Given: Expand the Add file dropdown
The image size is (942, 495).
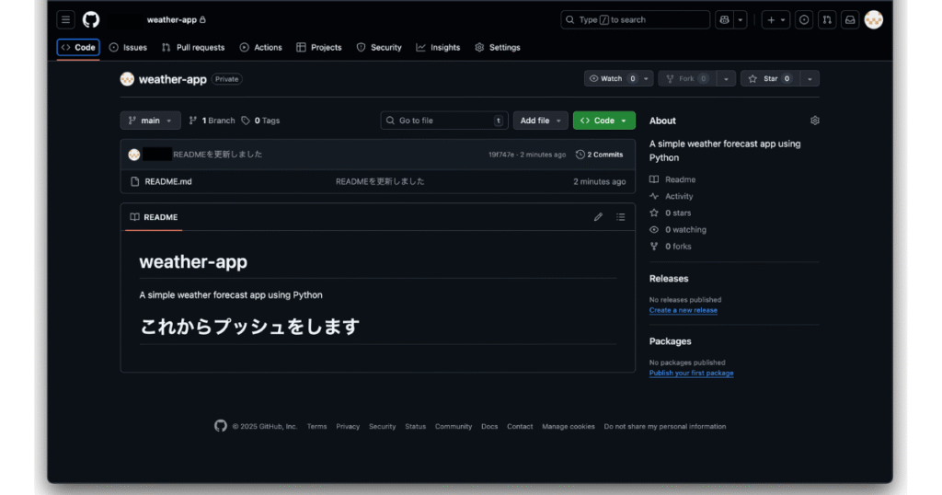Looking at the screenshot, I should [540, 121].
